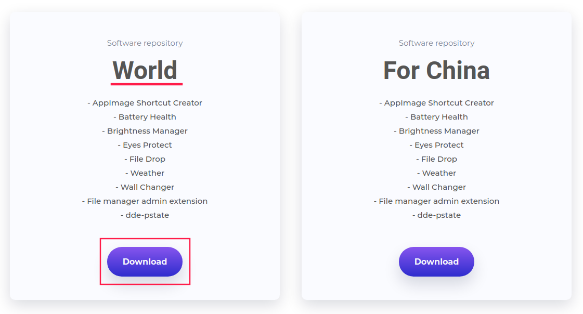583x314 pixels.
Task: Click AppImage Shortcut Creator in World list
Action: tap(145, 103)
